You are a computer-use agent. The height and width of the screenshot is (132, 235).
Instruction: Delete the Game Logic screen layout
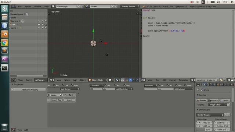coord(82,7)
